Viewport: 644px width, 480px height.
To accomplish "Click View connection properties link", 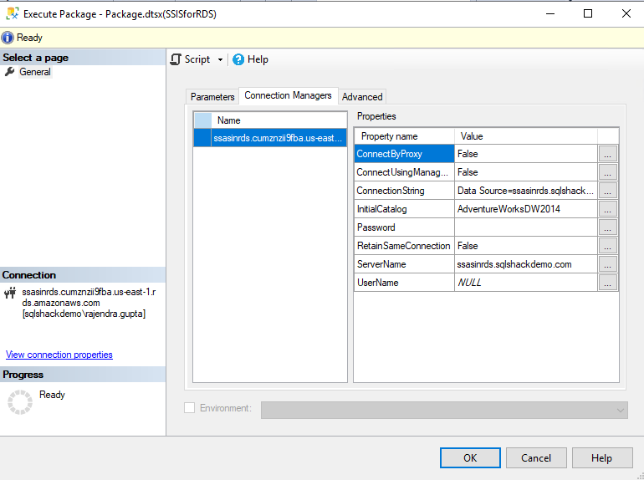I will (59, 355).
